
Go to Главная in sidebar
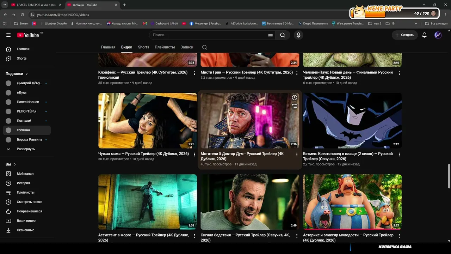[27, 49]
